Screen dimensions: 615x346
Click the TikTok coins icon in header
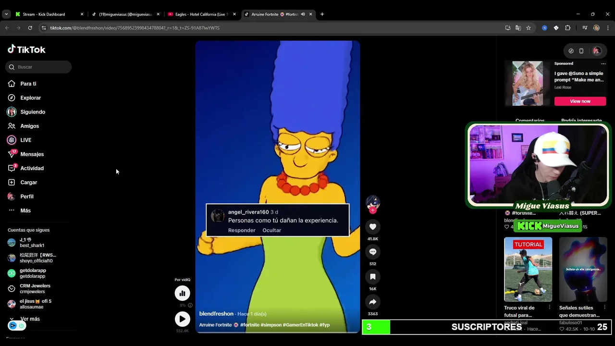pyautogui.click(x=571, y=50)
